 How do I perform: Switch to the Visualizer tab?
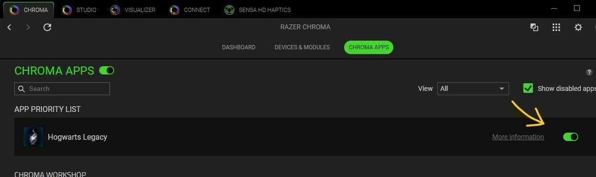(x=133, y=10)
